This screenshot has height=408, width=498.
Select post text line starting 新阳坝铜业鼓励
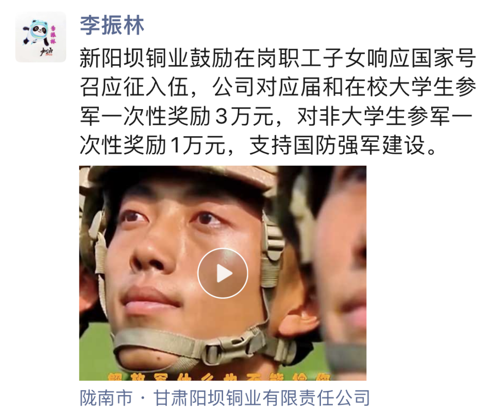[278, 58]
